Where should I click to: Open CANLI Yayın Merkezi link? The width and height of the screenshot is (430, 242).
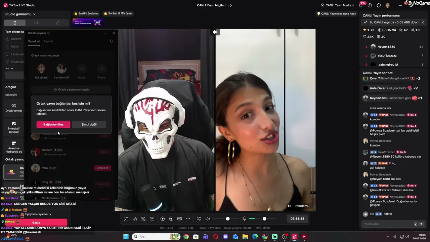pyautogui.click(x=337, y=5)
